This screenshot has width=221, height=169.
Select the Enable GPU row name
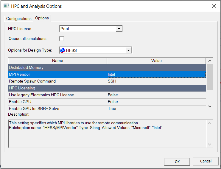click(57, 102)
